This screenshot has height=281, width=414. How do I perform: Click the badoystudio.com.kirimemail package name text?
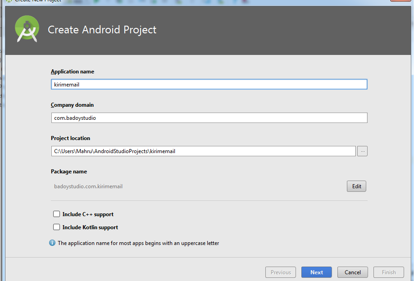[x=88, y=186]
